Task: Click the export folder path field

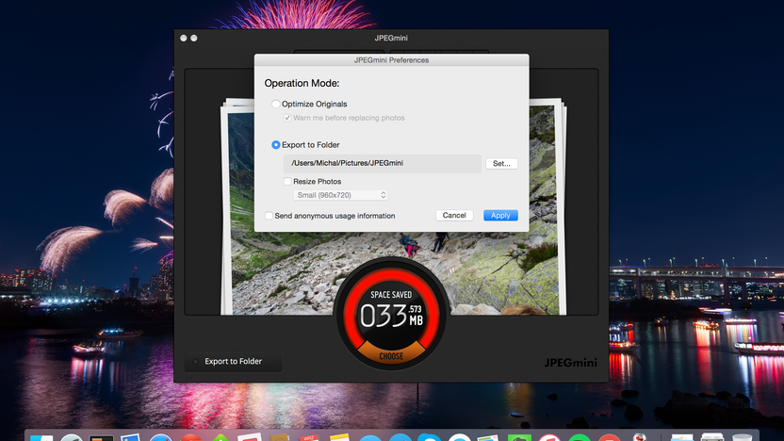Action: tap(382, 164)
